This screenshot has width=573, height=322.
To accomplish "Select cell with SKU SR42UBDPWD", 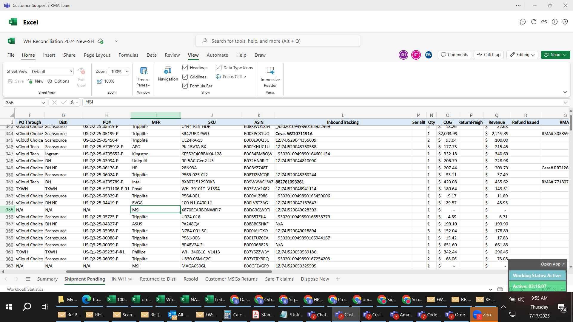I will pyautogui.click(x=212, y=134).
